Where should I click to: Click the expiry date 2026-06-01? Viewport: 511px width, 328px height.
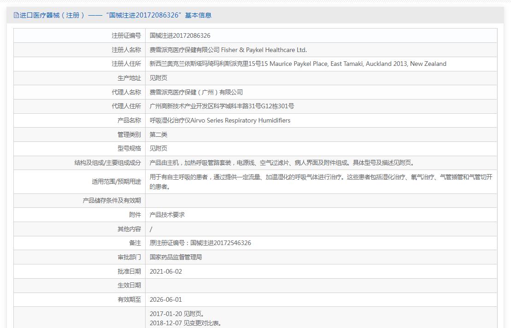[165, 299]
